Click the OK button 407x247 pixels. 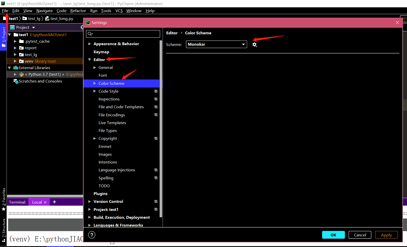point(333,235)
